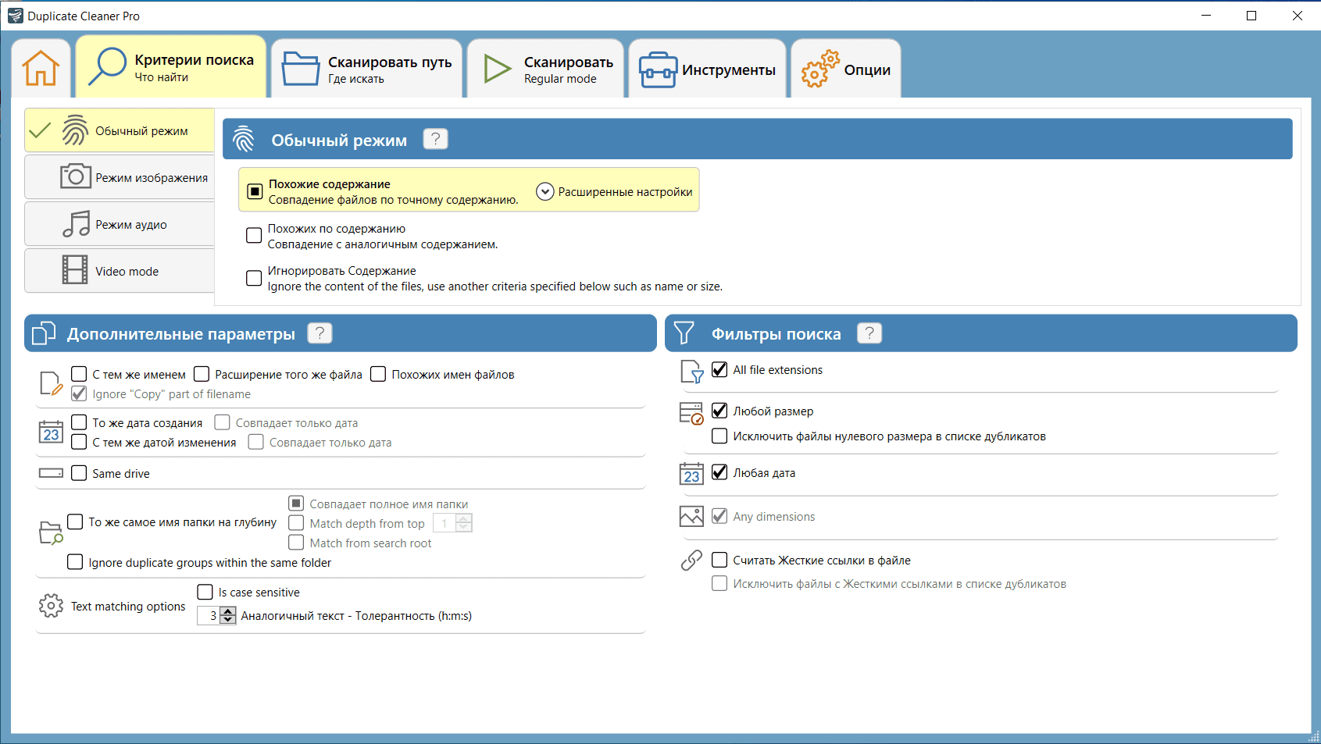Image resolution: width=1321 pixels, height=744 pixels.
Task: Uncheck All file extensions filter
Action: pyautogui.click(x=719, y=369)
